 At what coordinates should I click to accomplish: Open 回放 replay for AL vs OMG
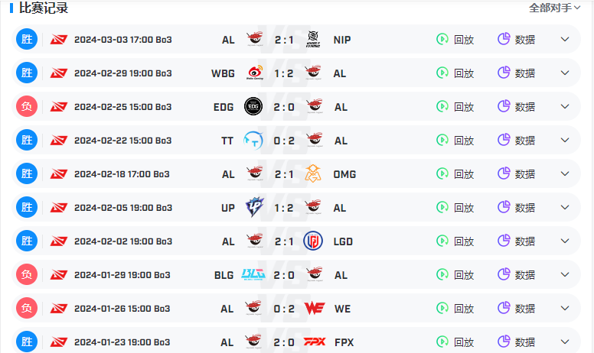(455, 174)
